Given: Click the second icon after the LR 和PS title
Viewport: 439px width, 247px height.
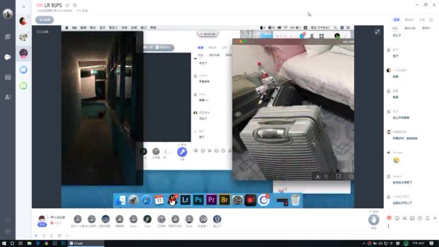Looking at the screenshot, I should [75, 5].
